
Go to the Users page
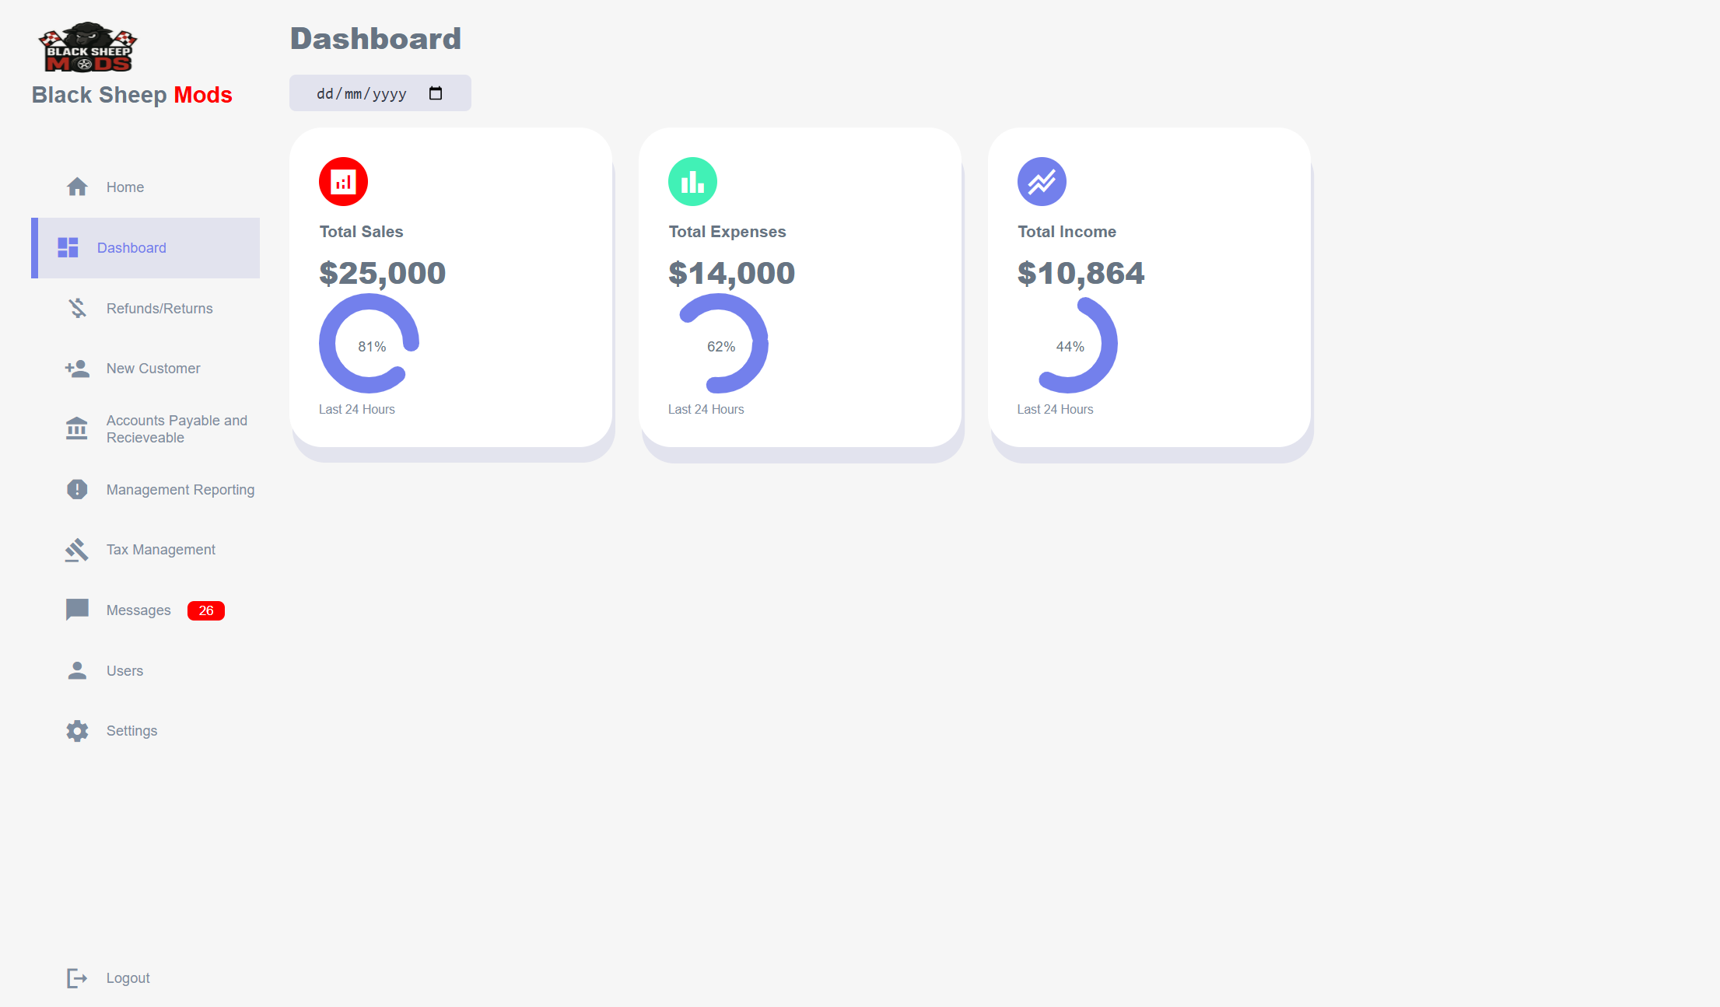pos(124,671)
